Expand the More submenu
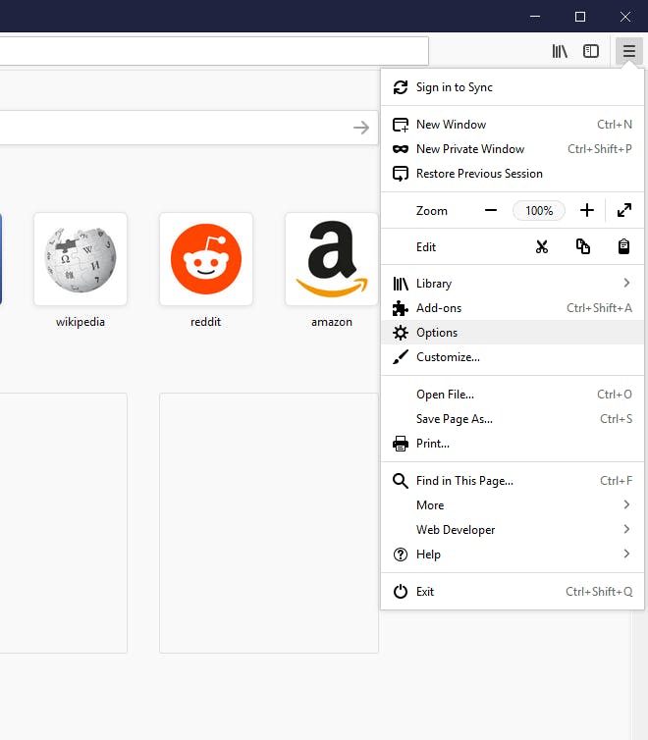This screenshot has height=740, width=648. pos(512,505)
